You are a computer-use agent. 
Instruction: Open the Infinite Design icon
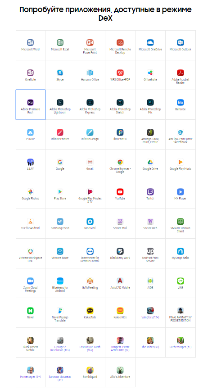[90, 132]
